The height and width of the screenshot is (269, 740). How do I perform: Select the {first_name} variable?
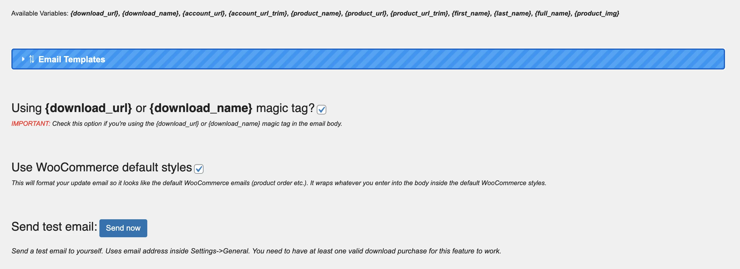click(x=471, y=13)
